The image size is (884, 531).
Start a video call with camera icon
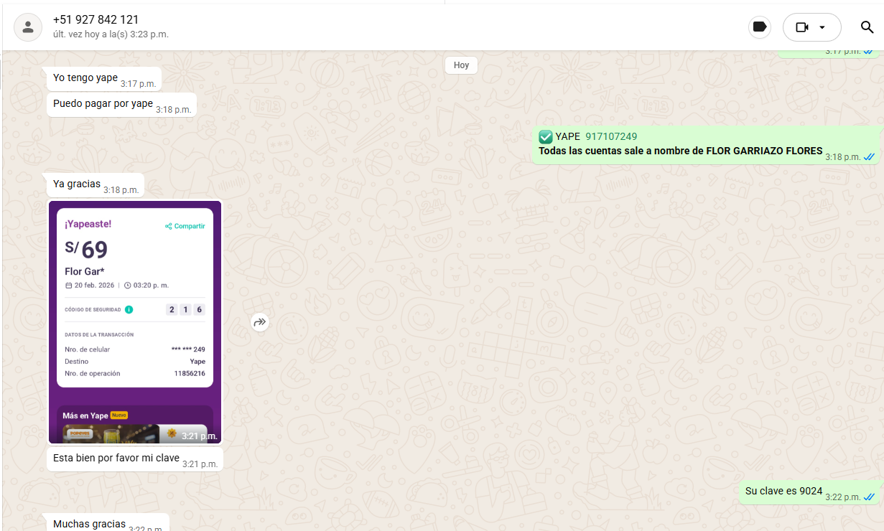(x=802, y=27)
